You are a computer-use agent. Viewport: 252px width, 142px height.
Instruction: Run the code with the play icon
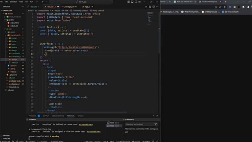tap(146, 7)
